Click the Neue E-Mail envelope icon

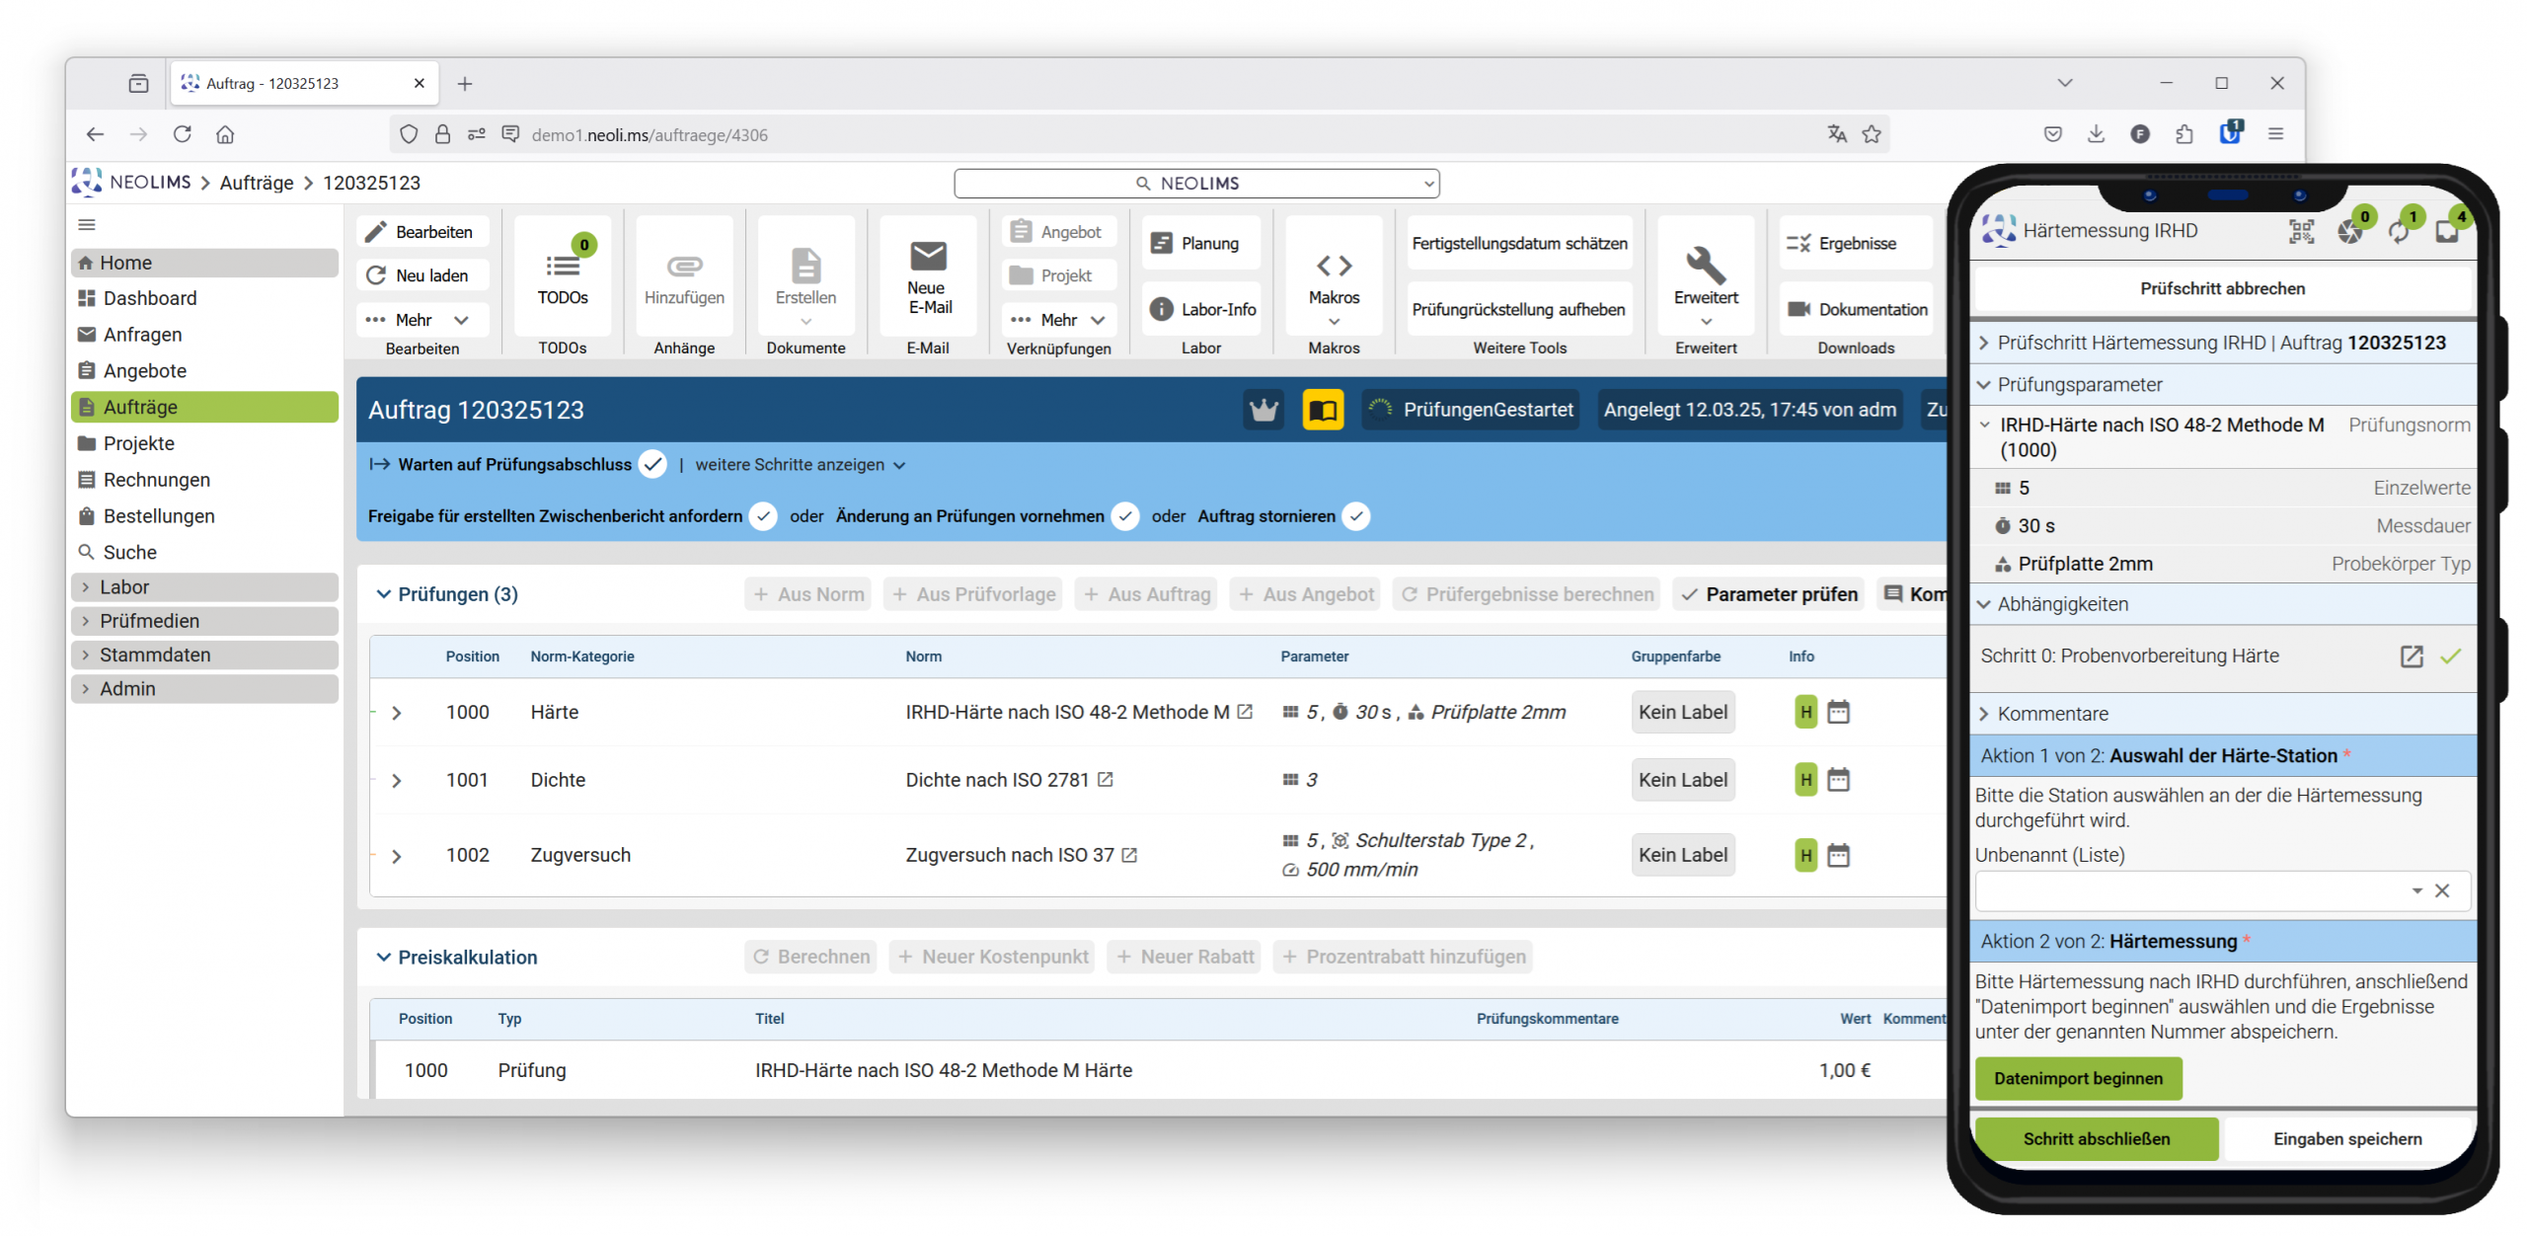927,257
